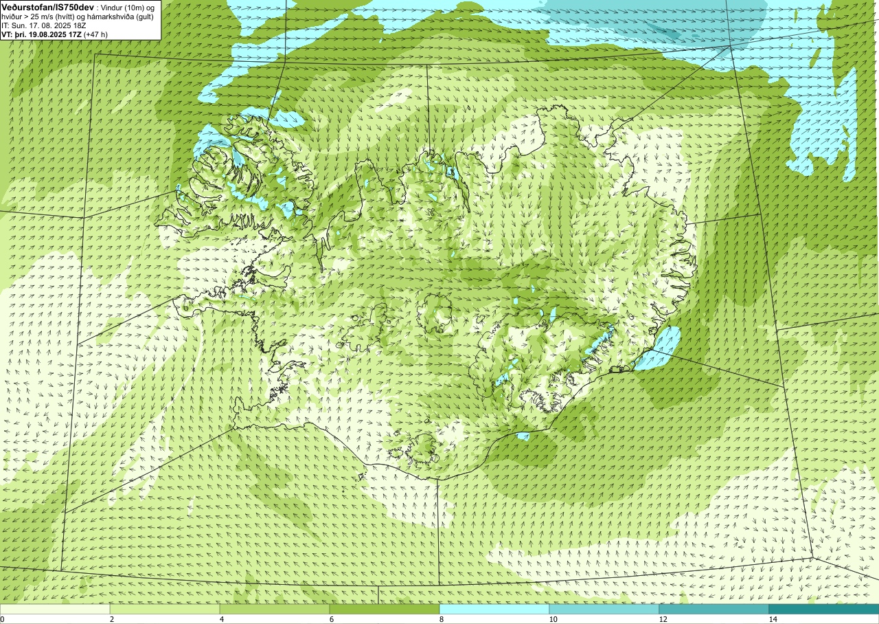Screen dimensions: 879x624
Task: Select the 12–14 m/s teal legend swatch
Action: [x=714, y=609]
